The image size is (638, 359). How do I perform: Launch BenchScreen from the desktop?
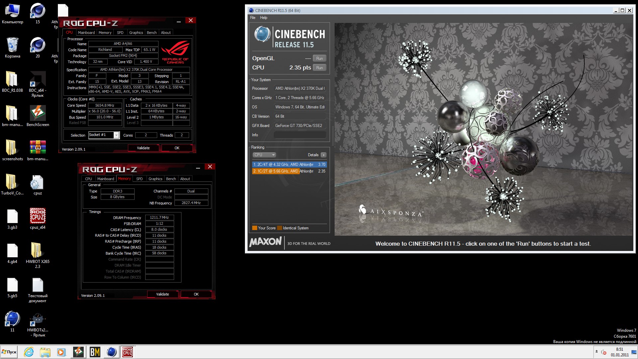pyautogui.click(x=38, y=116)
